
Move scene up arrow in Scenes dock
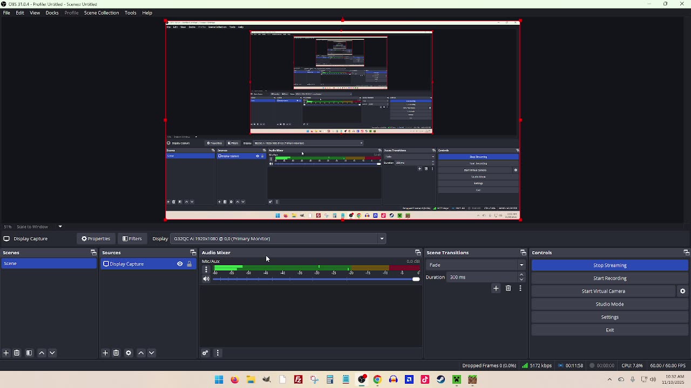pyautogui.click(x=42, y=353)
